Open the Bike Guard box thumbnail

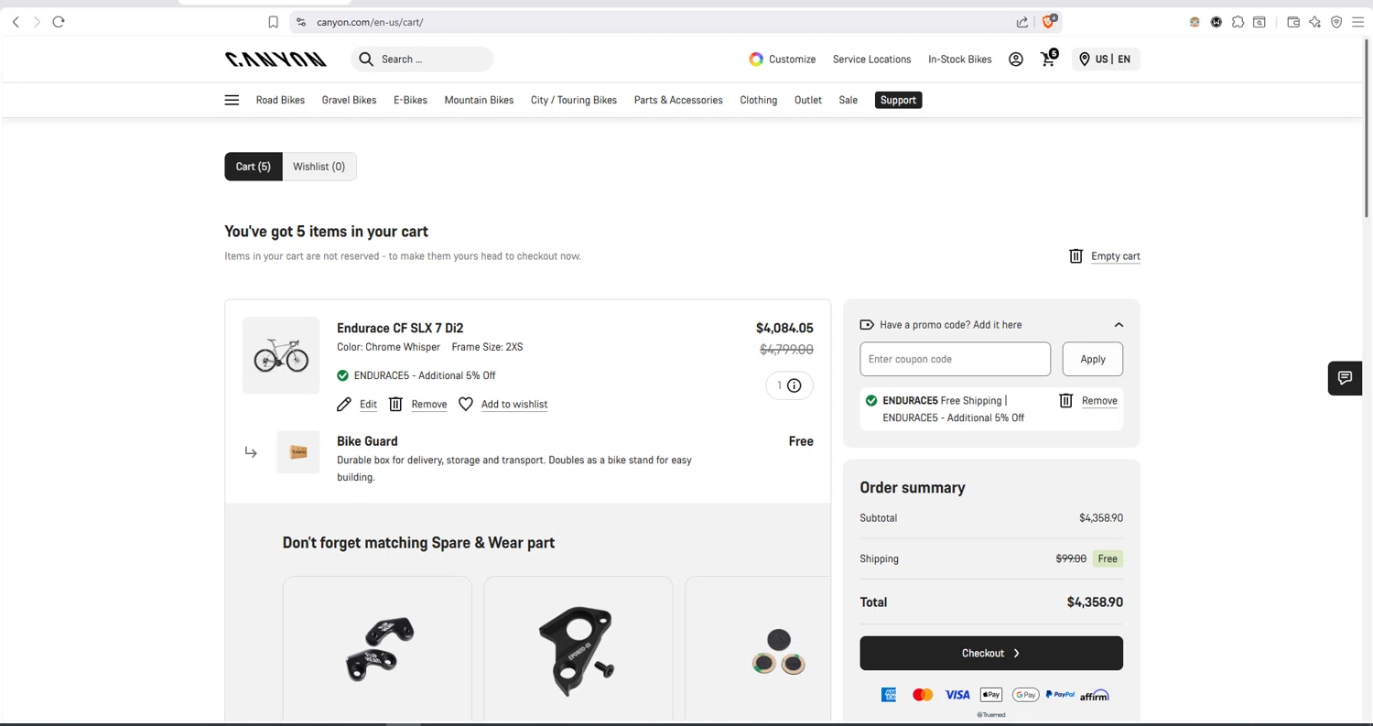click(298, 452)
